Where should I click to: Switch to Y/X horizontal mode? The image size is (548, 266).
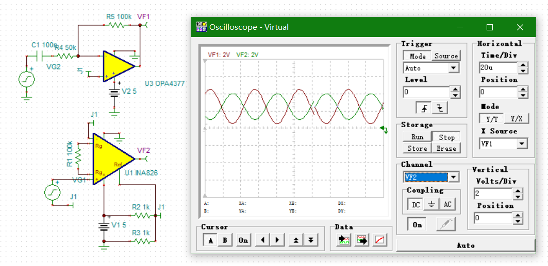[516, 118]
